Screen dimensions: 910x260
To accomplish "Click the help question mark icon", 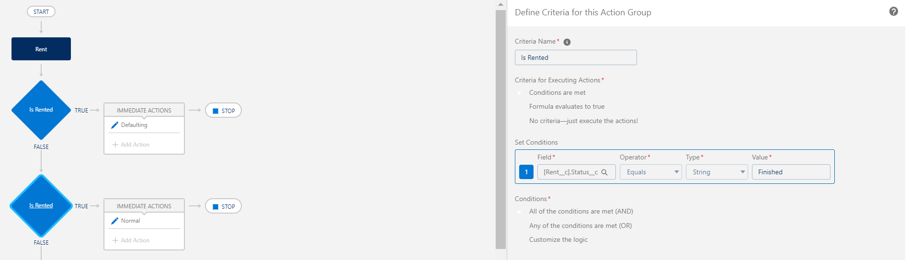I will coord(893,11).
